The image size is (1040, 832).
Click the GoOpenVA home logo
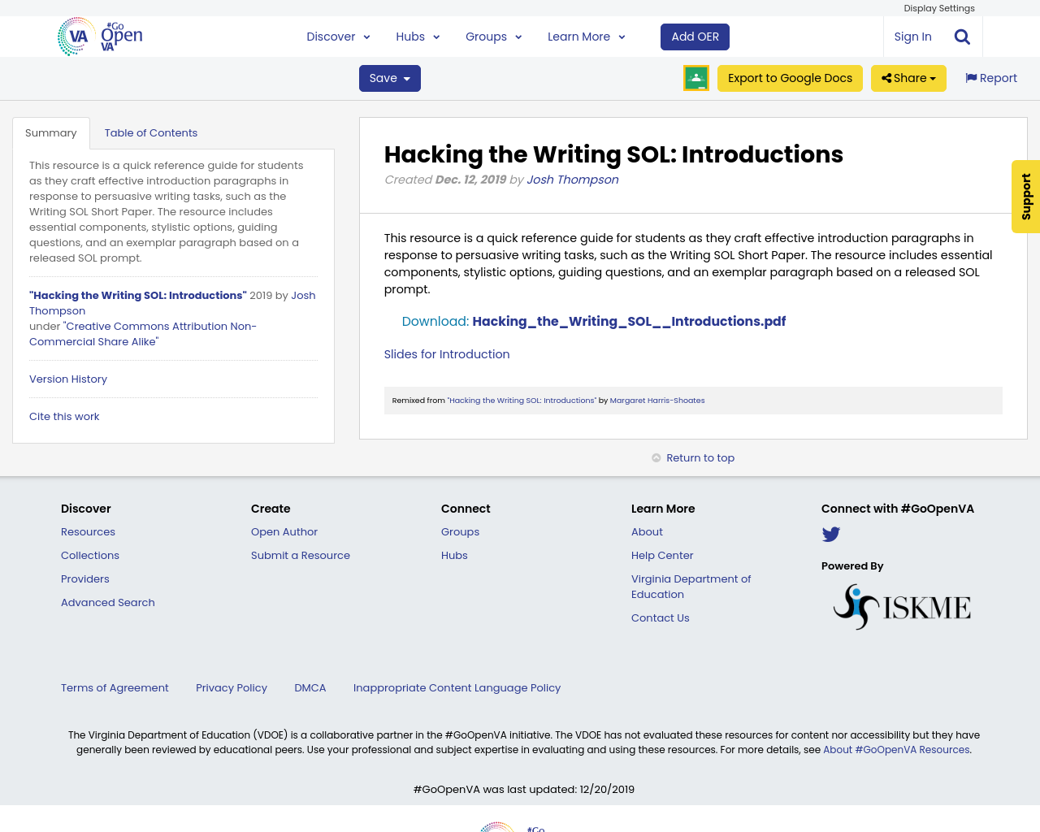pos(99,36)
